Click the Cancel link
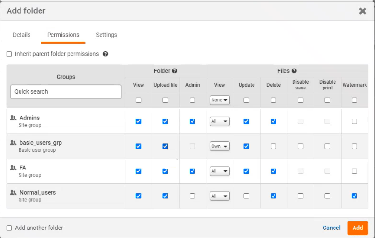The width and height of the screenshot is (375, 238). point(331,228)
